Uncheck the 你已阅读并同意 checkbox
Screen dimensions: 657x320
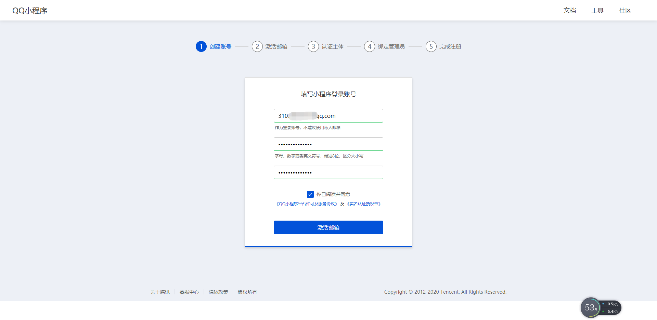click(x=310, y=194)
